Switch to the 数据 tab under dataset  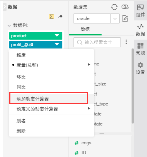tap(85, 29)
